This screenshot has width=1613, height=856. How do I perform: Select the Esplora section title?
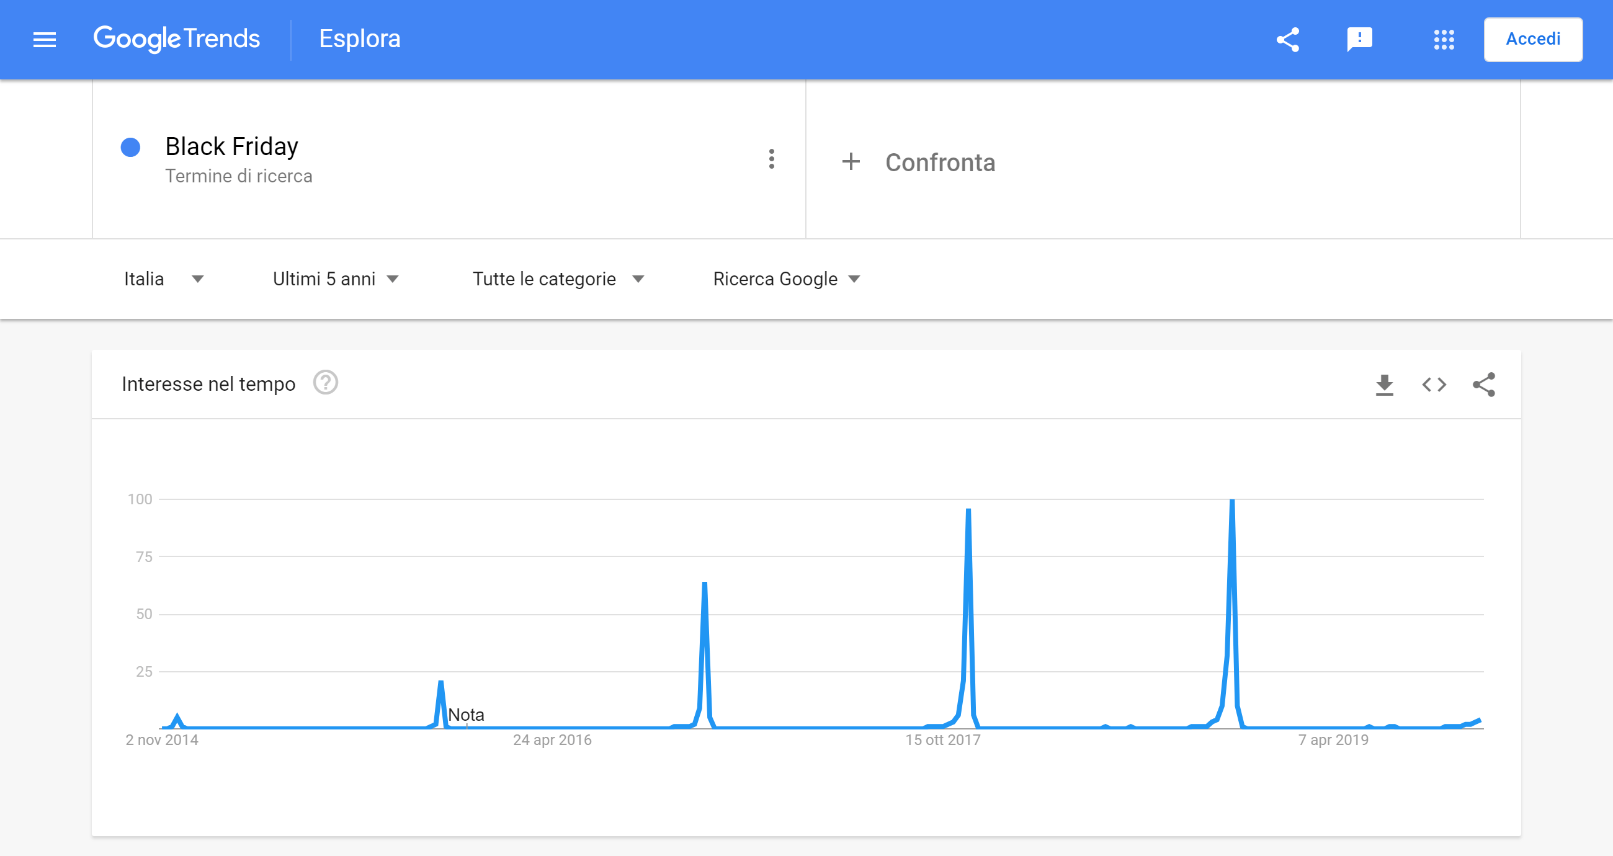point(359,39)
